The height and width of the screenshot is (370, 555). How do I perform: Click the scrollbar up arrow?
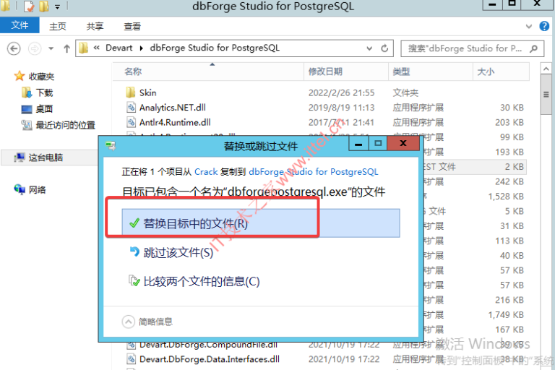coord(546,69)
